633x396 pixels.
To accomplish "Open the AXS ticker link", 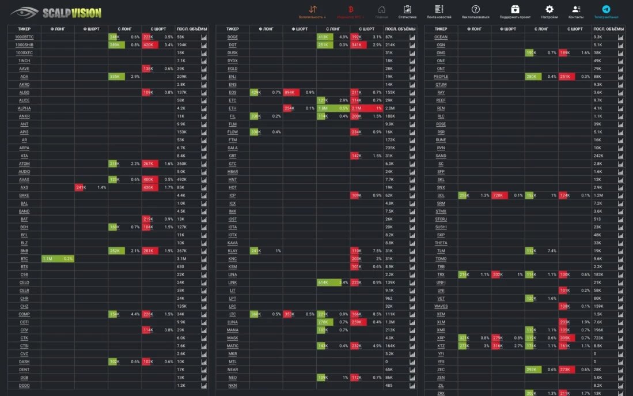I will pyautogui.click(x=24, y=187).
